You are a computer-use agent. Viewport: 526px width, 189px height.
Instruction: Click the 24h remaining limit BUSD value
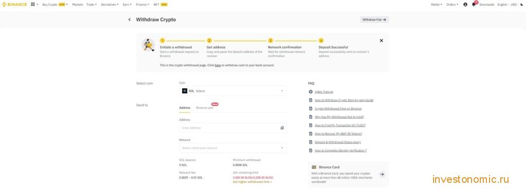point(253,178)
